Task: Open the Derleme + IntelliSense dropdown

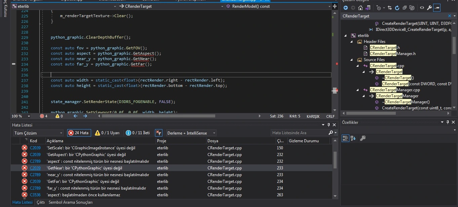Action: pyautogui.click(x=191, y=133)
